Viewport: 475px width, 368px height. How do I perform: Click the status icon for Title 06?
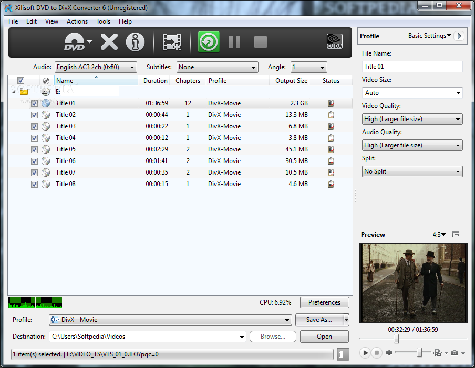coord(331,161)
